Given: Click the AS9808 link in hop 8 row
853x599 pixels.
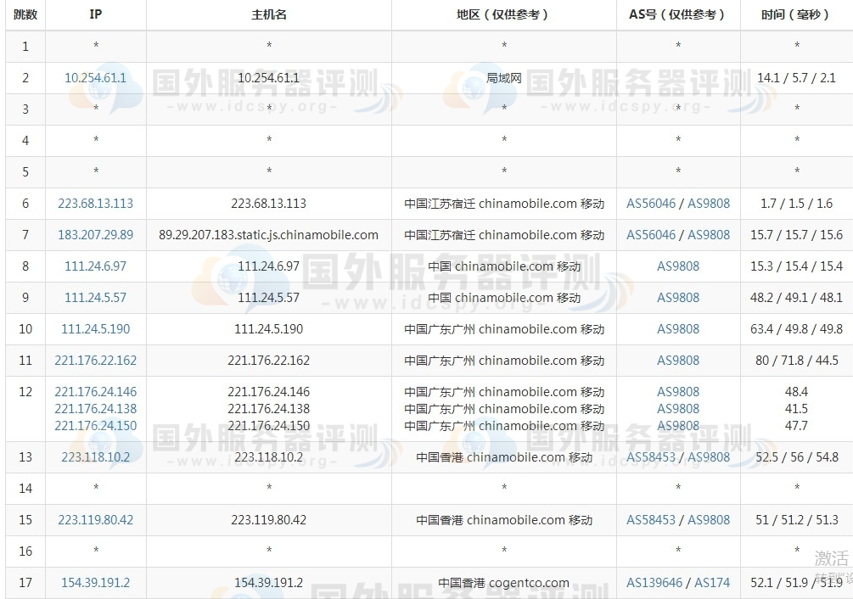Looking at the screenshot, I should pyautogui.click(x=678, y=266).
